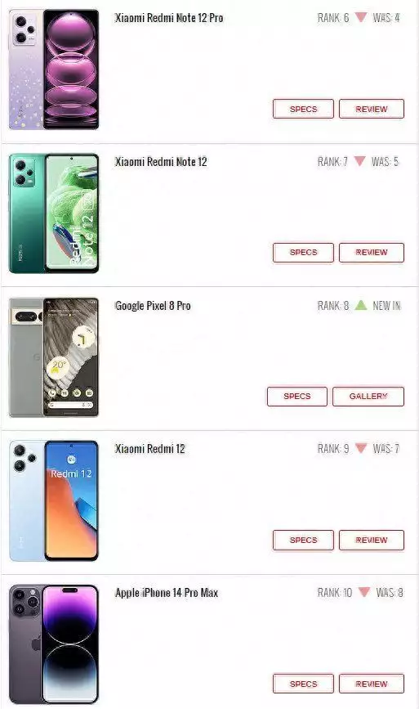Open the Google Pixel 8 Pro title link
Image resolution: width=419 pixels, height=709 pixels.
point(153,306)
